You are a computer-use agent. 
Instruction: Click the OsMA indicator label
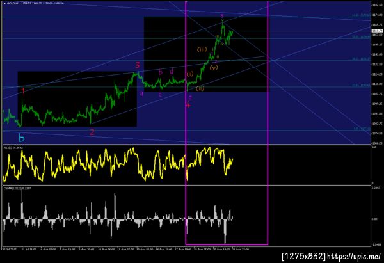tap(17, 188)
